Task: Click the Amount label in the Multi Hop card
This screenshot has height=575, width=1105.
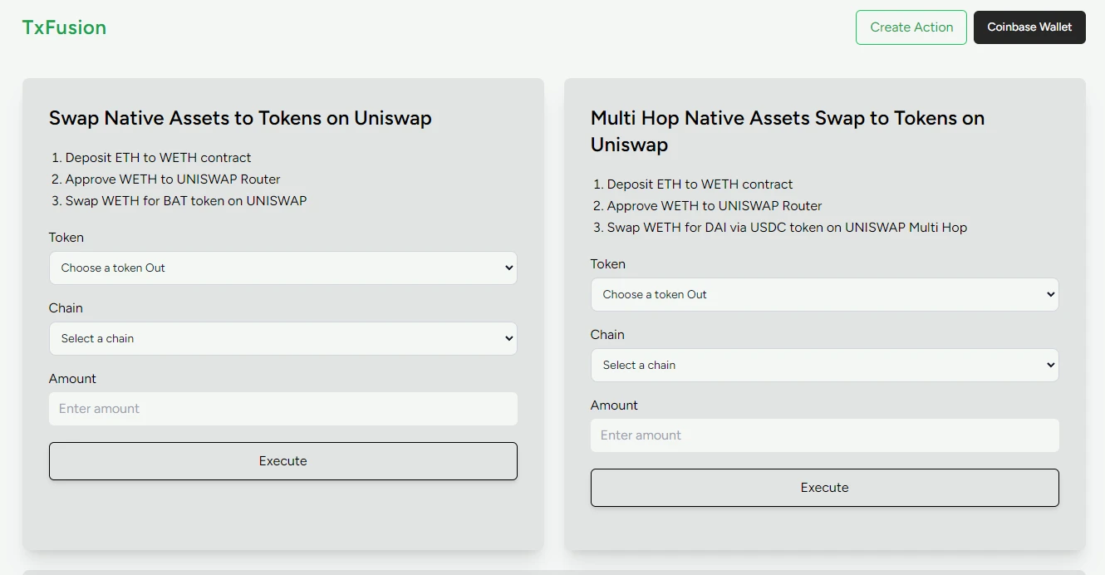Action: pos(614,405)
